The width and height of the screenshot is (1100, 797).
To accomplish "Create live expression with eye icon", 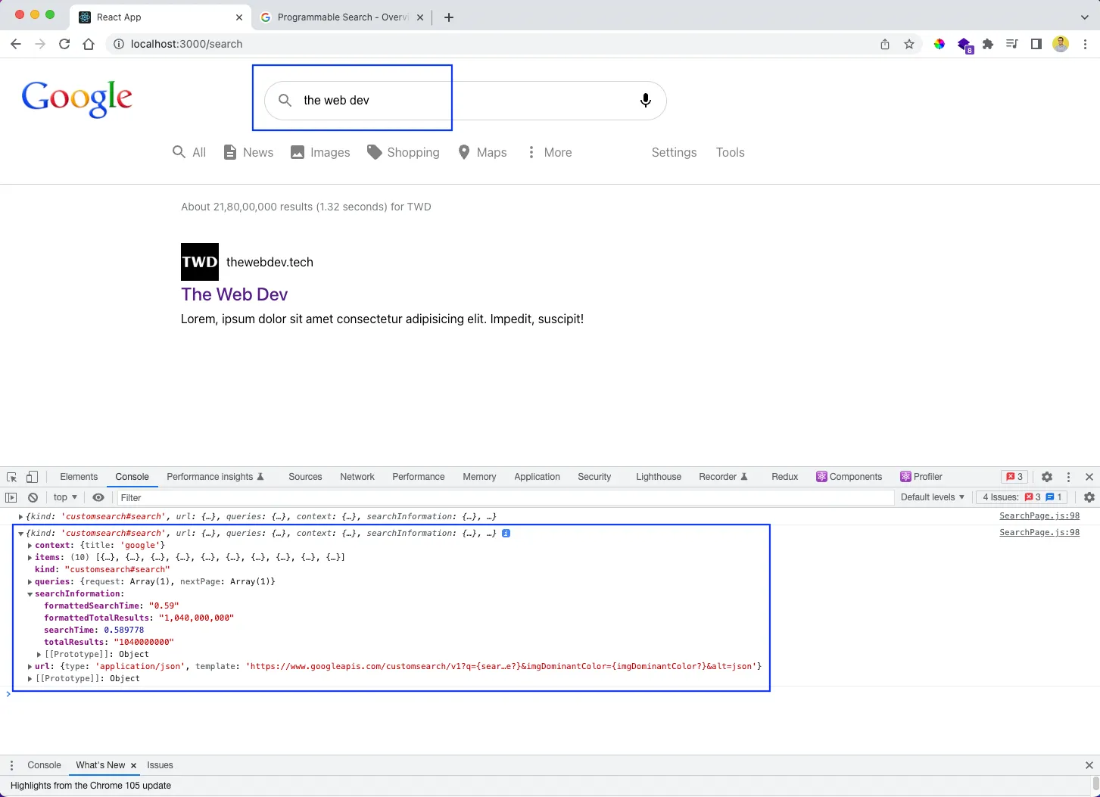I will [98, 497].
